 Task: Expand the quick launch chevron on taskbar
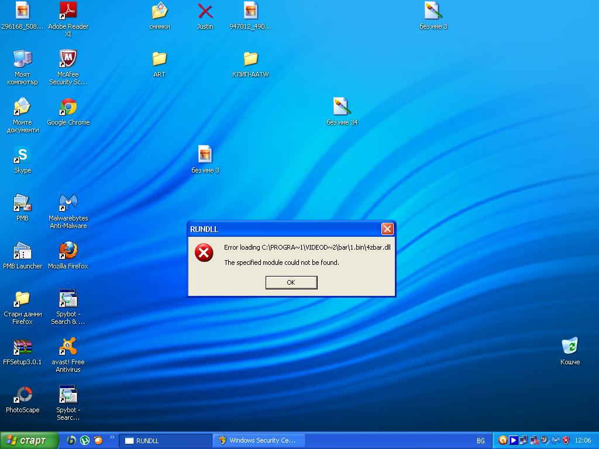point(112,437)
